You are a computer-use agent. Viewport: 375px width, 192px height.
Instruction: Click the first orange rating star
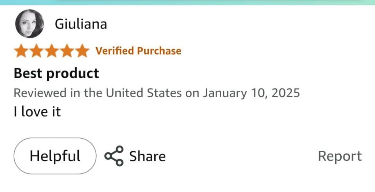(x=21, y=51)
